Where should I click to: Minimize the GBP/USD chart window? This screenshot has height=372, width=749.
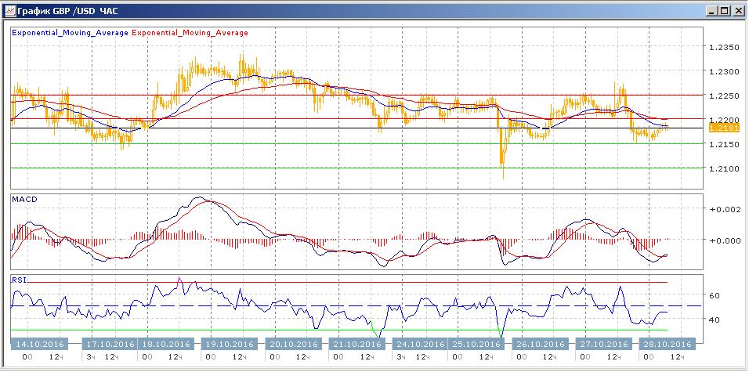(710, 10)
